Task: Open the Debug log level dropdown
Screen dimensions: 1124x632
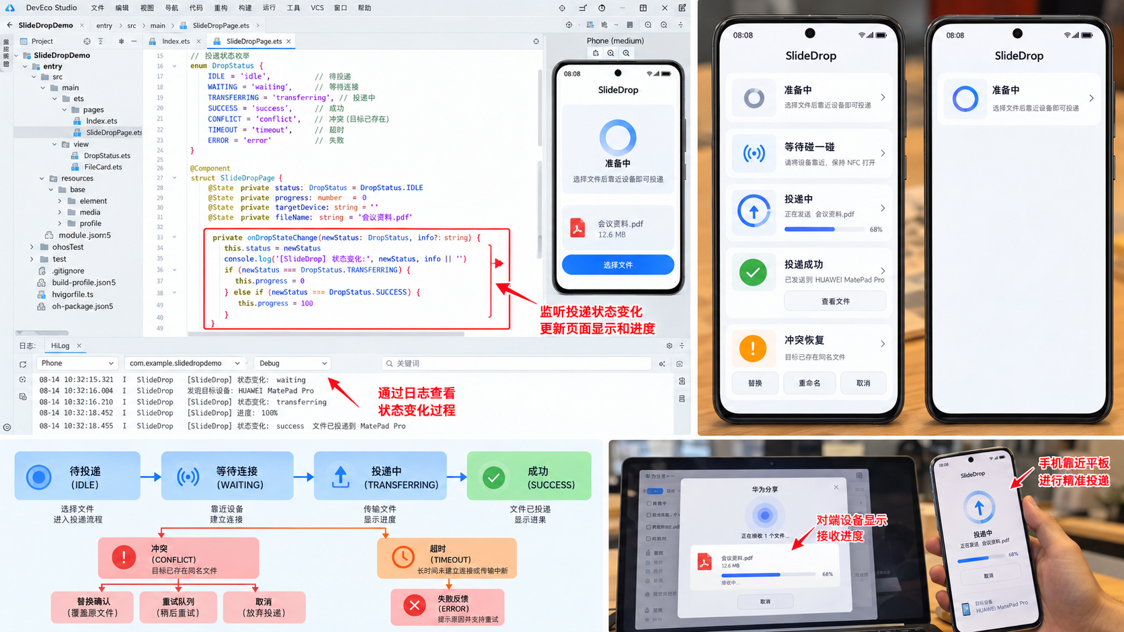Action: coord(293,363)
